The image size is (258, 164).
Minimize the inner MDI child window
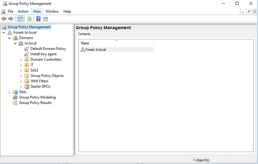pyautogui.click(x=243, y=12)
